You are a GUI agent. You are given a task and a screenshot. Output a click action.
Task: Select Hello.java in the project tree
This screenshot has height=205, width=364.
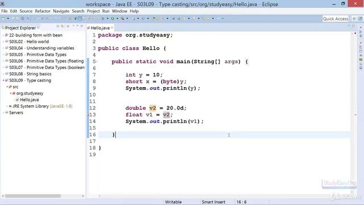point(29,100)
